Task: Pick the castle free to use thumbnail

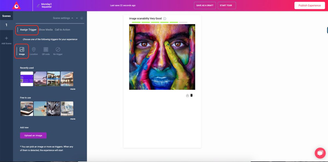Action: (27, 109)
